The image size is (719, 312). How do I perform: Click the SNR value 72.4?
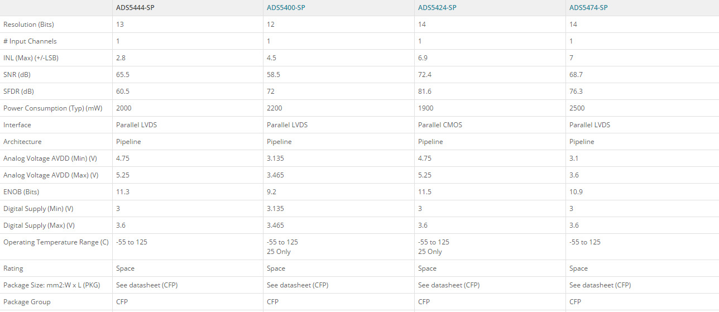426,75
